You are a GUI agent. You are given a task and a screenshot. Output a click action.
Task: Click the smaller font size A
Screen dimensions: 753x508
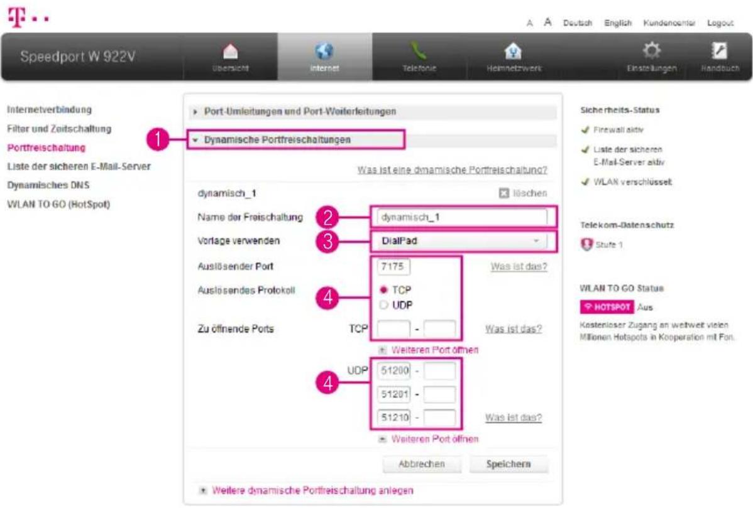(x=530, y=23)
